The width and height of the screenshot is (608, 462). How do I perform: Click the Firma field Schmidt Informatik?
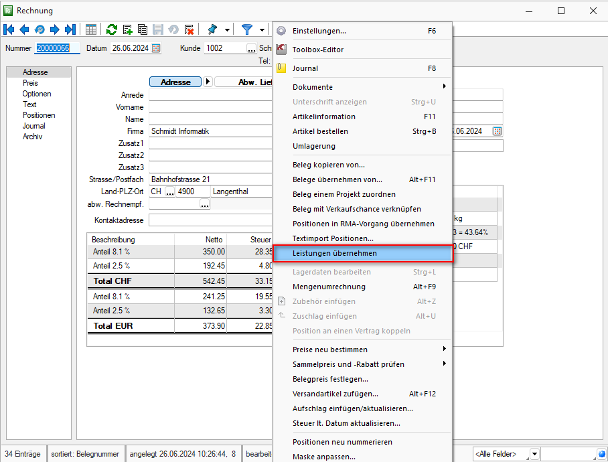tap(210, 131)
